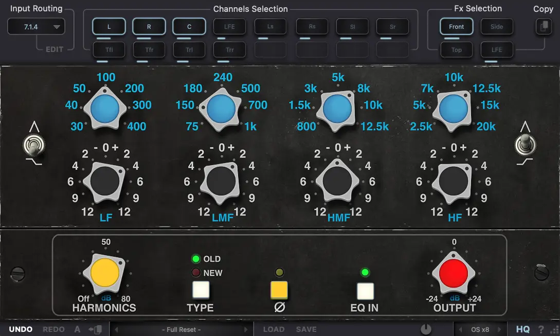Screen dimensions: 560x336
Task: Click the UNDO button
Action: click(x=21, y=329)
